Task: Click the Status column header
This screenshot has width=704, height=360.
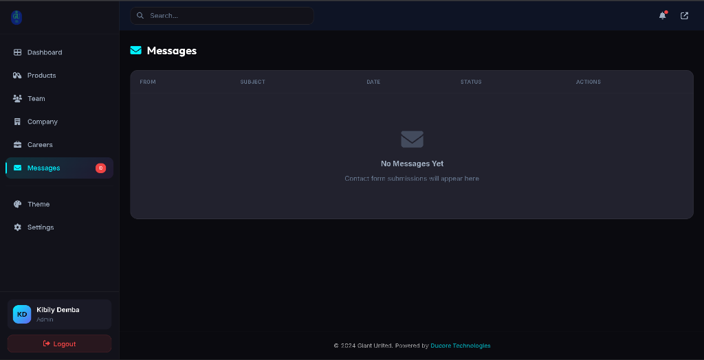Action: pyautogui.click(x=471, y=82)
